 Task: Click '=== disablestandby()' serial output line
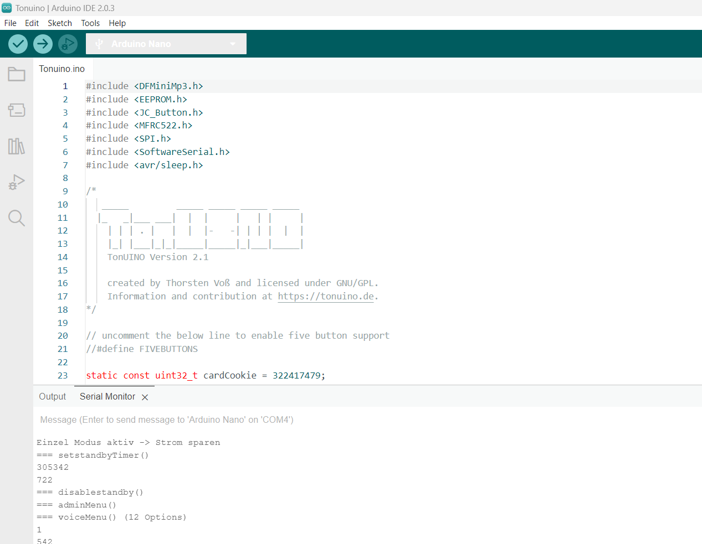click(90, 492)
